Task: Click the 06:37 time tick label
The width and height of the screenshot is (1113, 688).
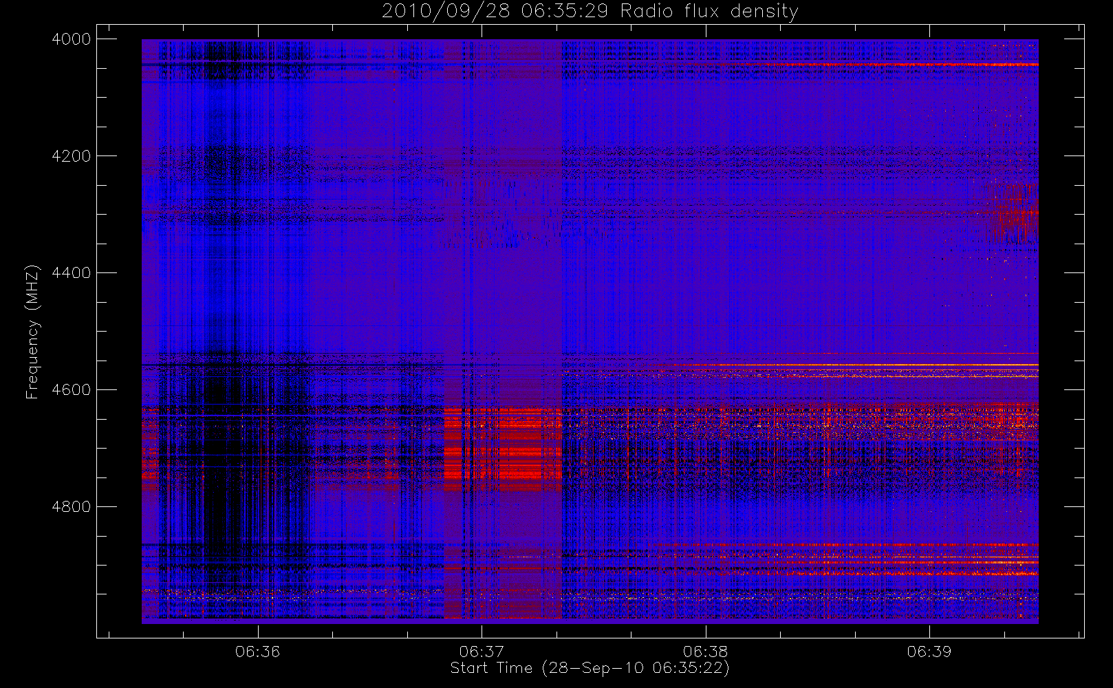Action: pyautogui.click(x=482, y=652)
